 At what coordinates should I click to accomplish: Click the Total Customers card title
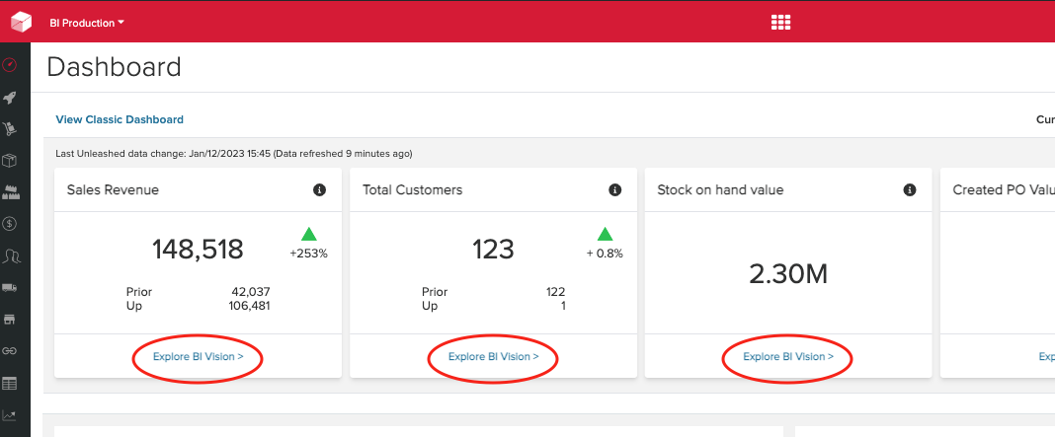click(x=413, y=190)
